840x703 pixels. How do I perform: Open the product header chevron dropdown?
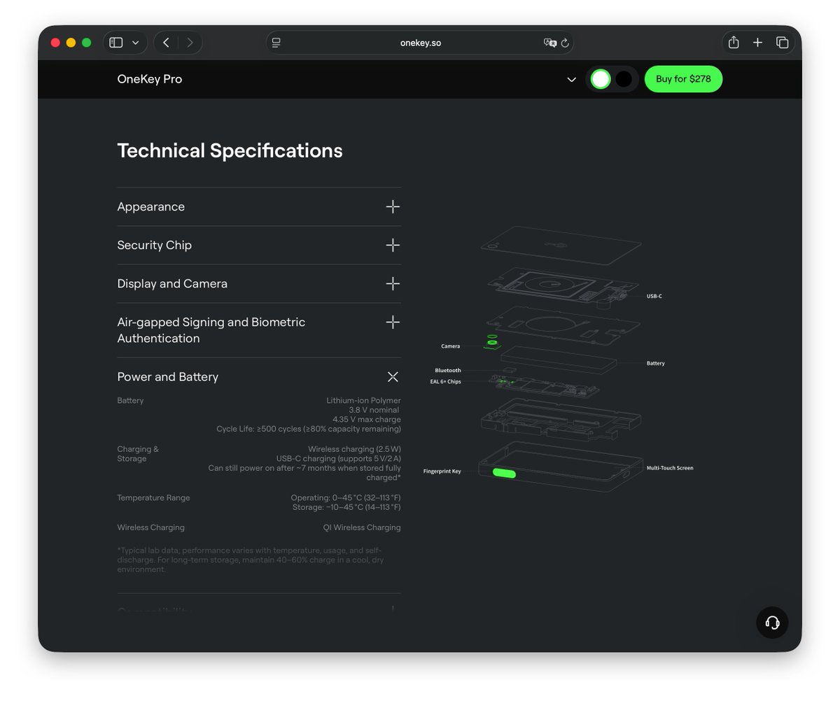[x=571, y=80]
